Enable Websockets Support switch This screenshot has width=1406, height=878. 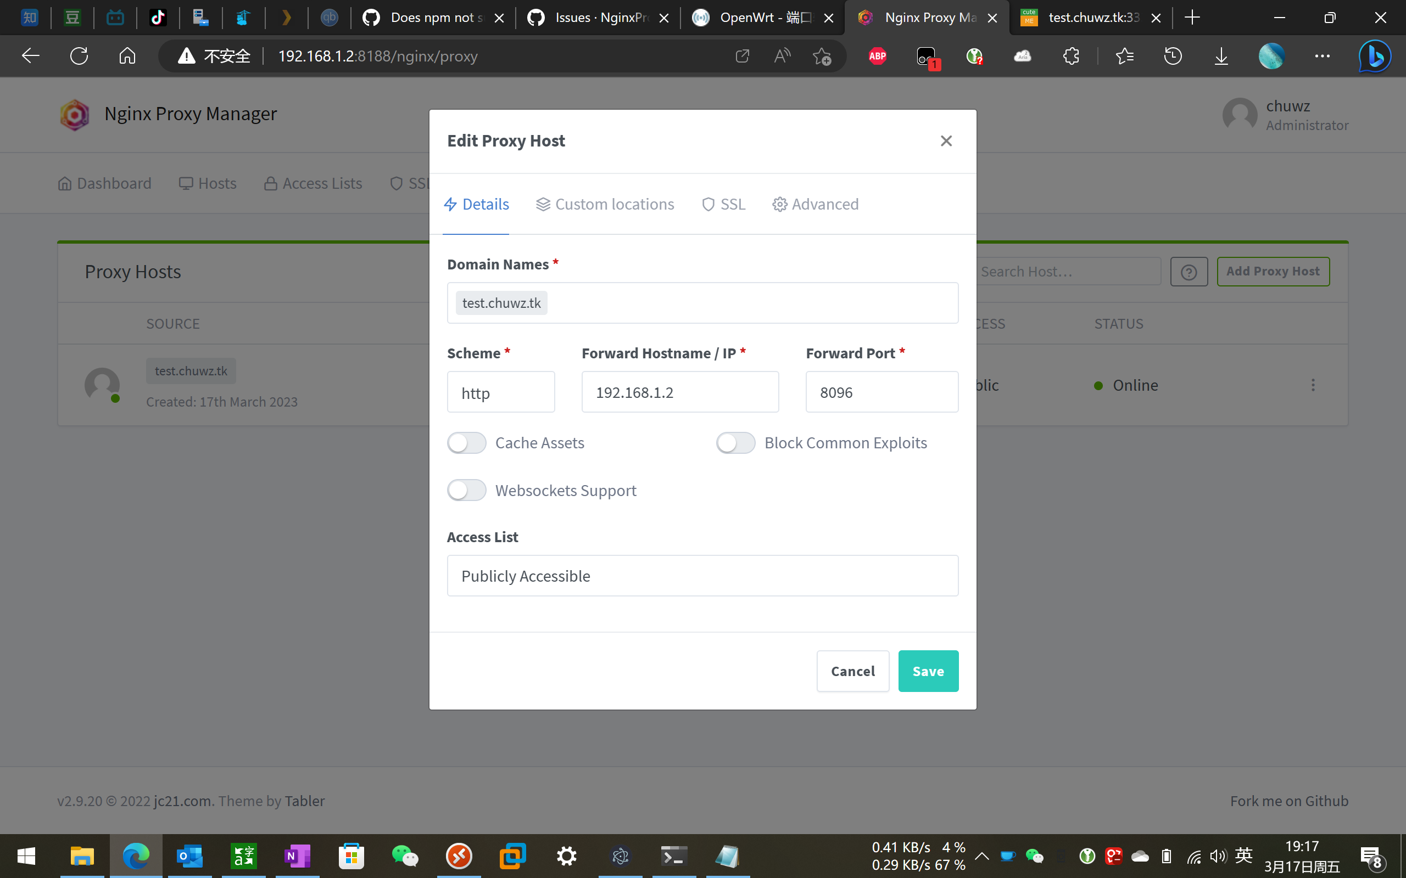[466, 491]
